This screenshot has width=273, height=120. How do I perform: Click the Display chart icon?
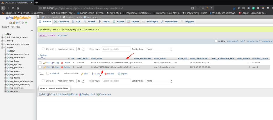coord(80,94)
